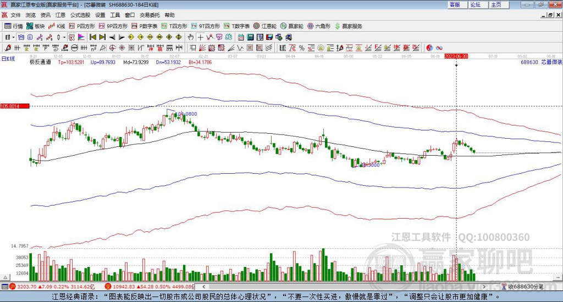
Task: Select the hand pan tool
Action: [191, 37]
